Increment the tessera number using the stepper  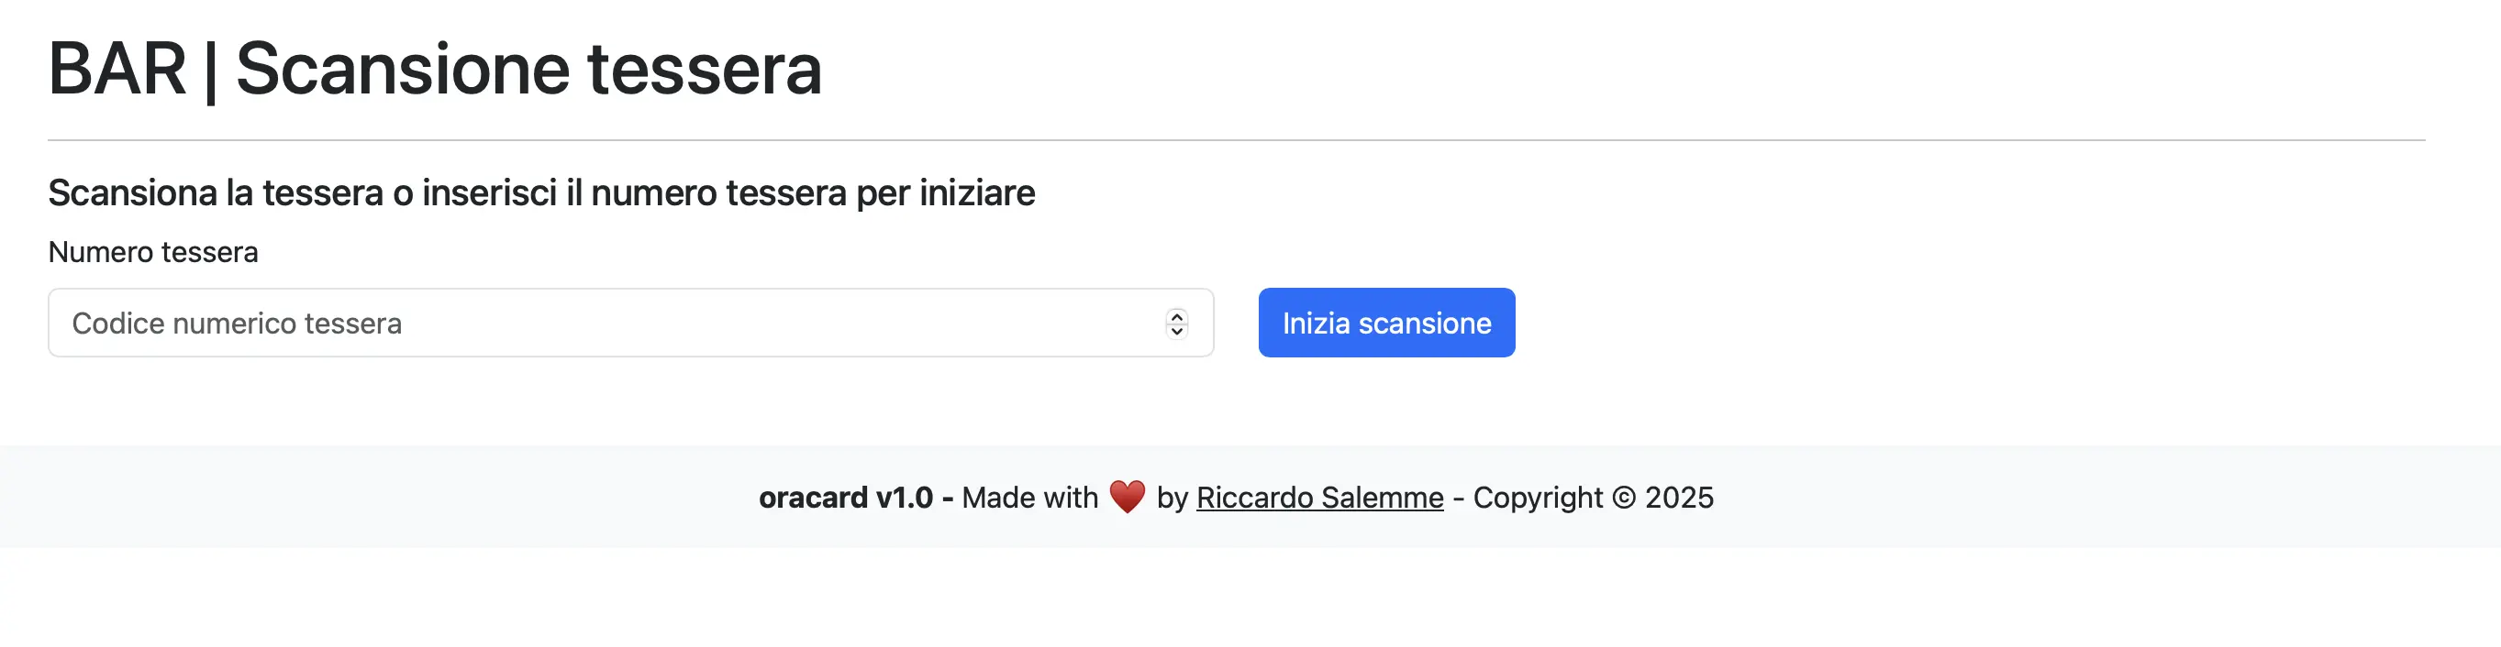pyautogui.click(x=1177, y=316)
